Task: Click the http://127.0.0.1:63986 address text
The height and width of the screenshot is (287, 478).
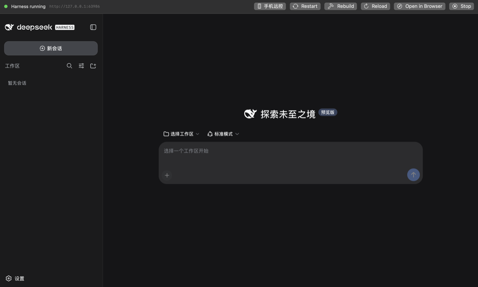Action: pos(74,6)
